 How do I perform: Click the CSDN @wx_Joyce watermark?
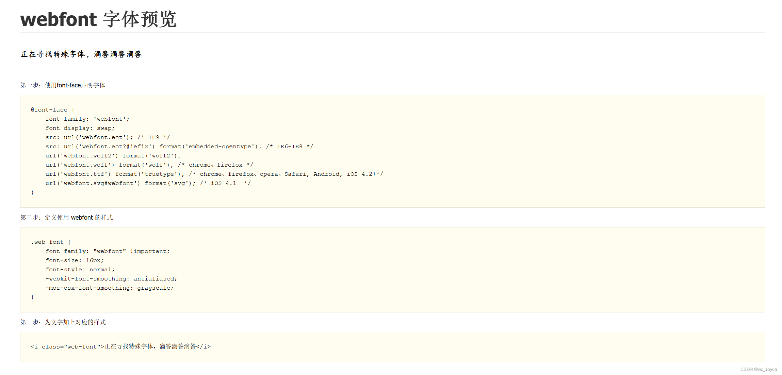(758, 369)
